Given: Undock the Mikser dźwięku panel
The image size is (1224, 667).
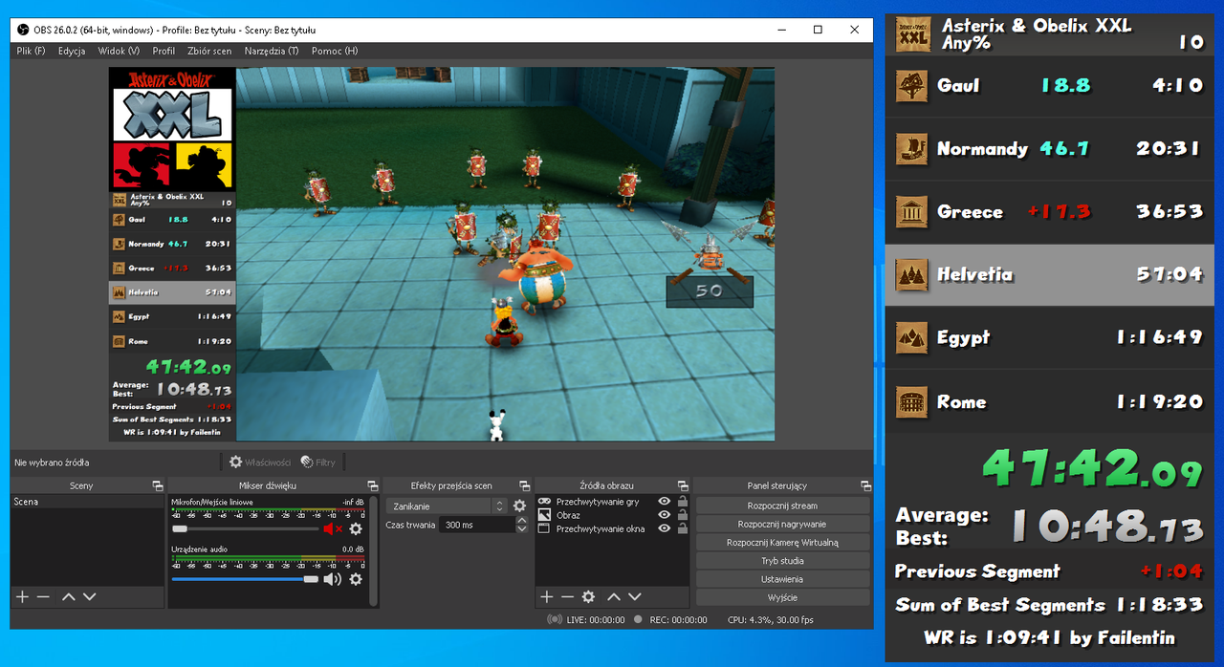Looking at the screenshot, I should 373,486.
